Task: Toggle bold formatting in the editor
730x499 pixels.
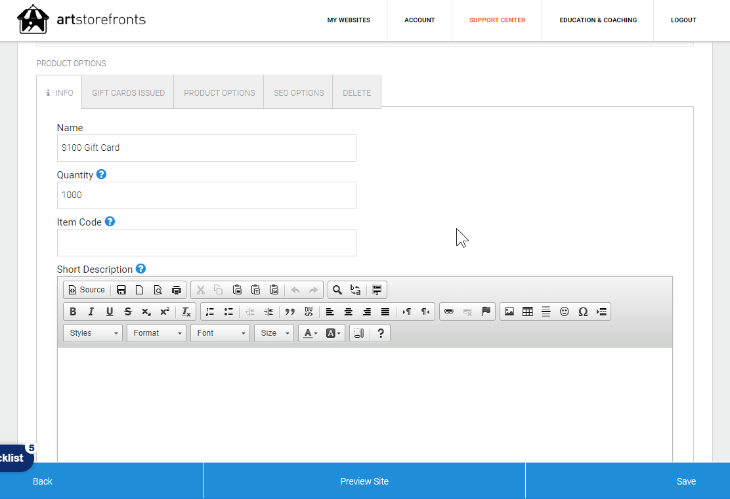Action: (x=73, y=311)
